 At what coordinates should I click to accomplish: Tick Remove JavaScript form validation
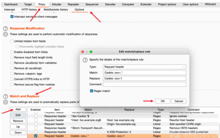coord(12,63)
